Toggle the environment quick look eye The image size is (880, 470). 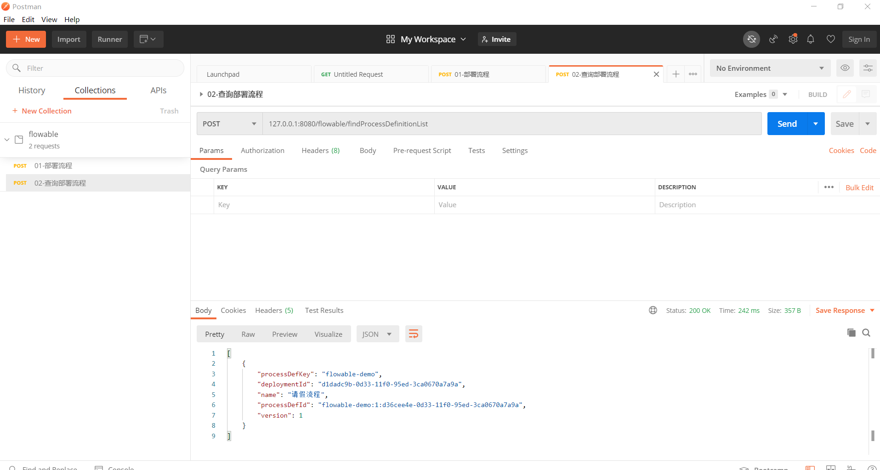[845, 68]
